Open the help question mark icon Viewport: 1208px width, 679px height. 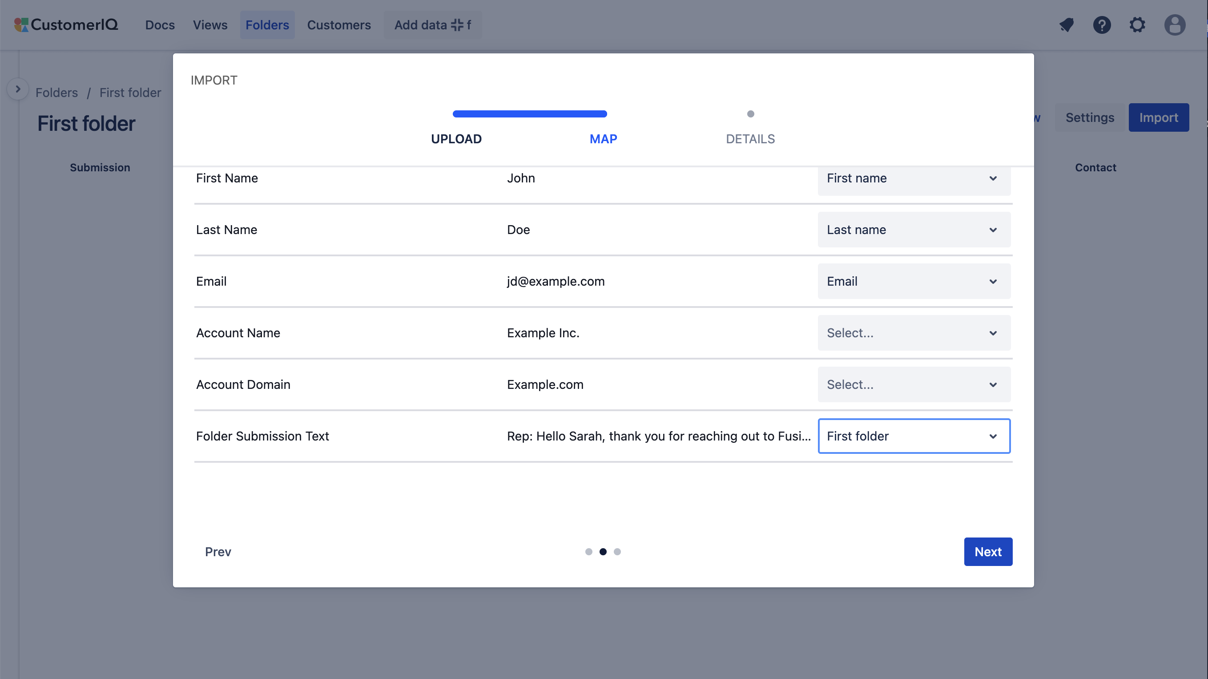click(x=1102, y=25)
